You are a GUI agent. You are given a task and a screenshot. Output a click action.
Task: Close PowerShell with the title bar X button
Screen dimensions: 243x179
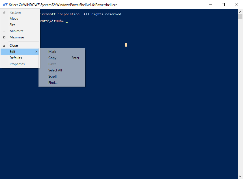(236, 5)
